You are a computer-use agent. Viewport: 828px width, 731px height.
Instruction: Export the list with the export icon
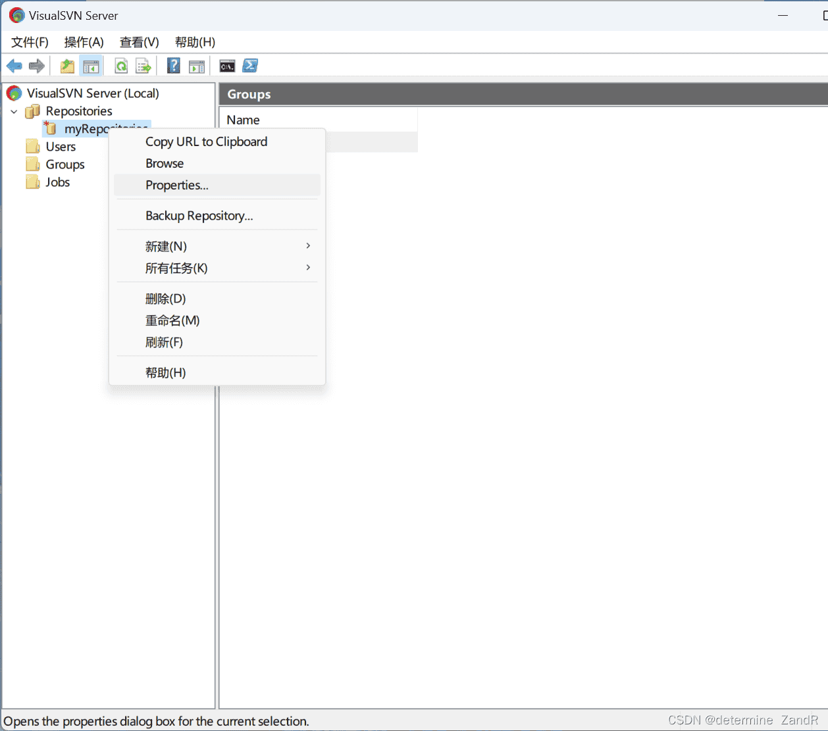pos(143,66)
